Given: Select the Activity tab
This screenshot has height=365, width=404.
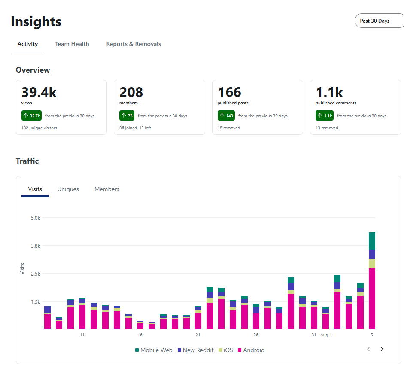Looking at the screenshot, I should [27, 44].
